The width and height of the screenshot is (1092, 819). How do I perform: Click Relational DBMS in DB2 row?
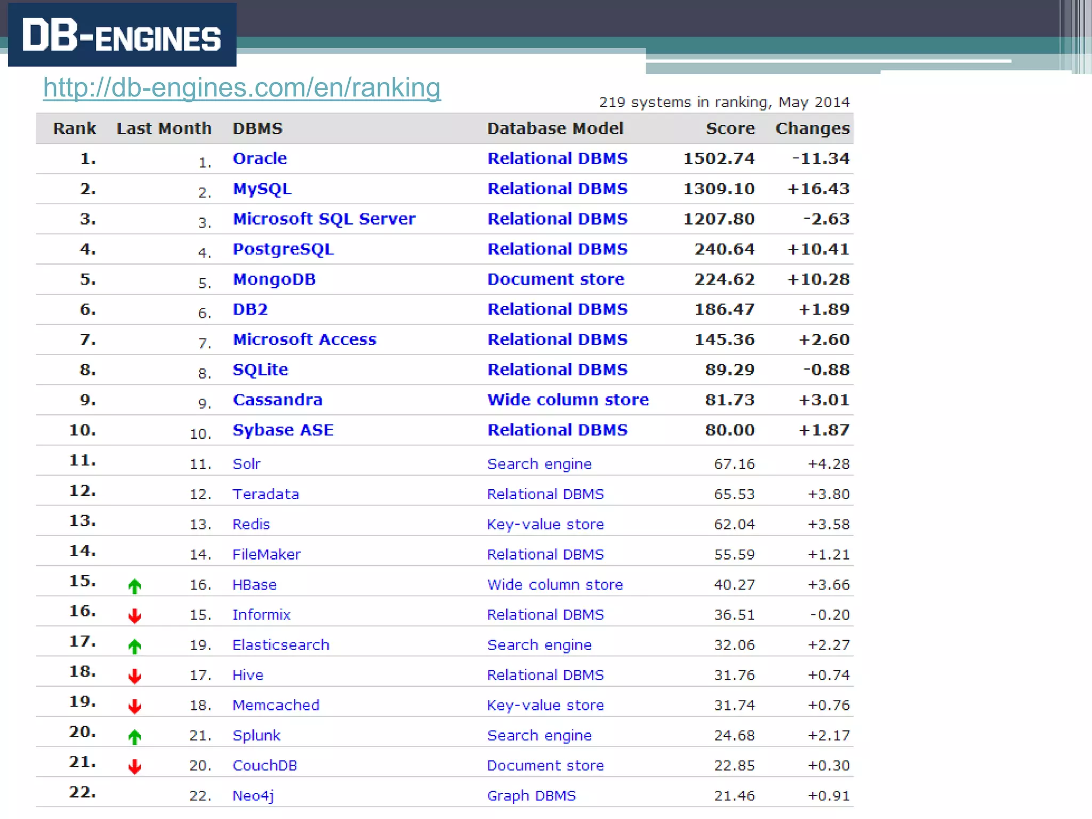point(557,309)
